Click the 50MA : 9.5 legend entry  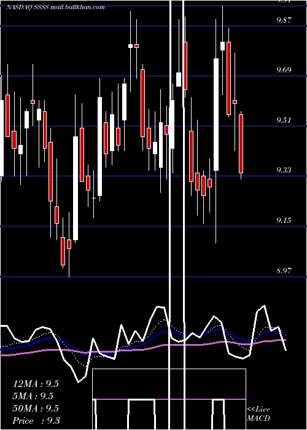pyautogui.click(x=36, y=408)
